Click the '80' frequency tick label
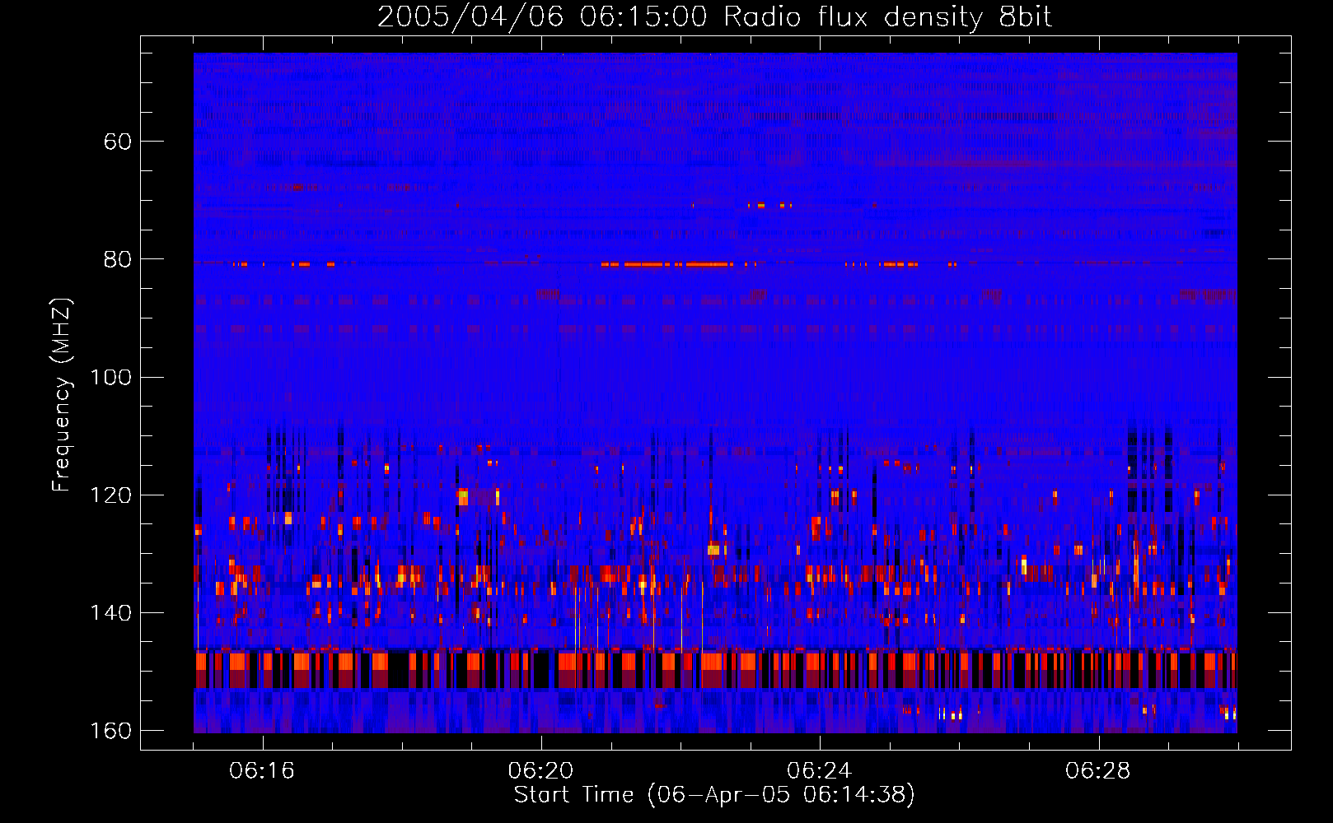Viewport: 1333px width, 823px height. click(118, 259)
